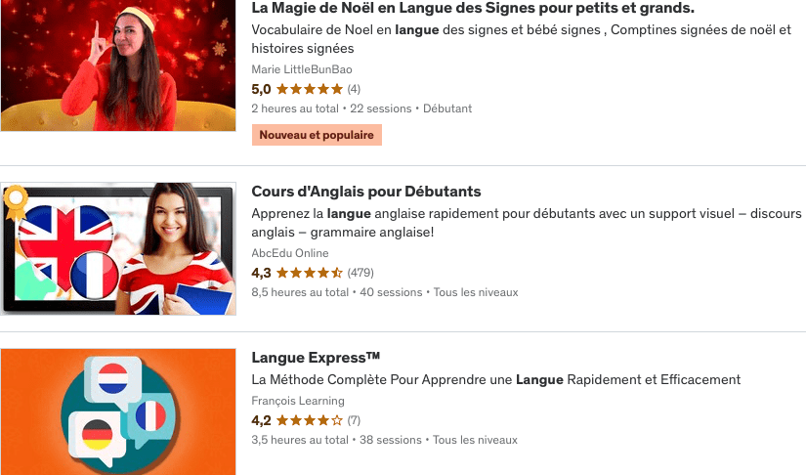Open the Cours d'Anglais pour Débutants thumbnail
The image size is (806, 475).
click(118, 249)
